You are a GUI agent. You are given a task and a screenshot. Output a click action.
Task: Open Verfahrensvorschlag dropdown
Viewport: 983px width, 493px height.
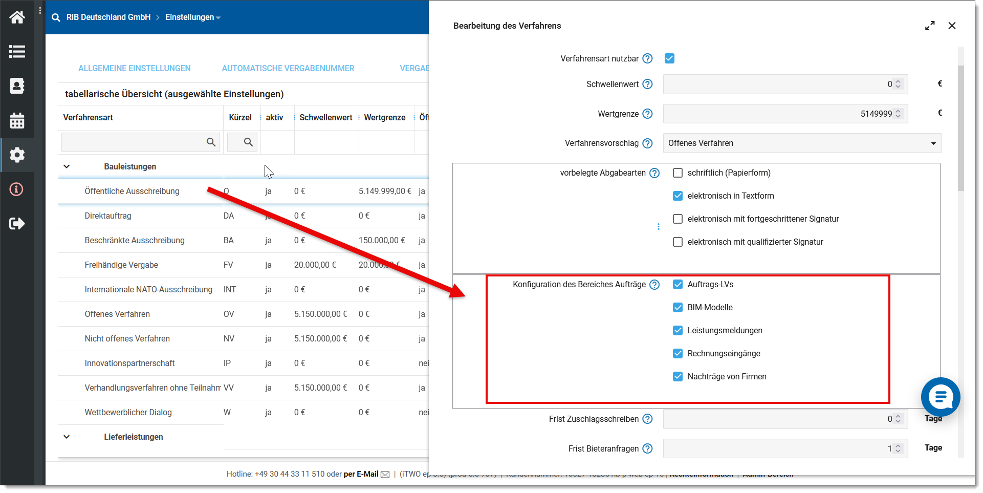(x=802, y=143)
